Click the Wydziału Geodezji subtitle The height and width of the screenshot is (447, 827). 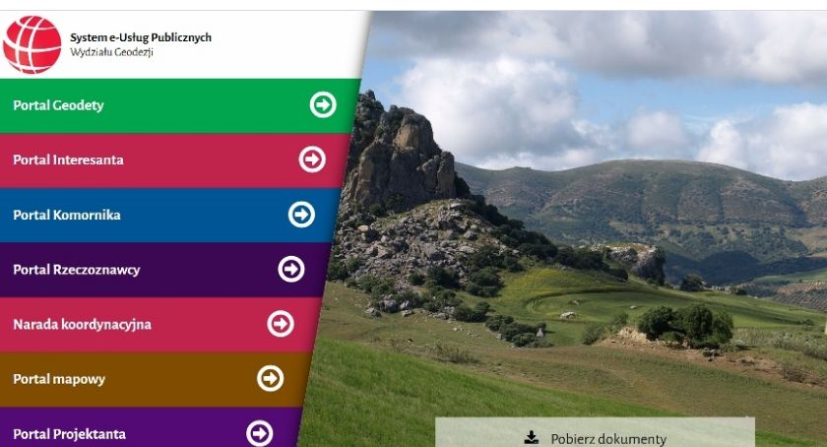112,52
